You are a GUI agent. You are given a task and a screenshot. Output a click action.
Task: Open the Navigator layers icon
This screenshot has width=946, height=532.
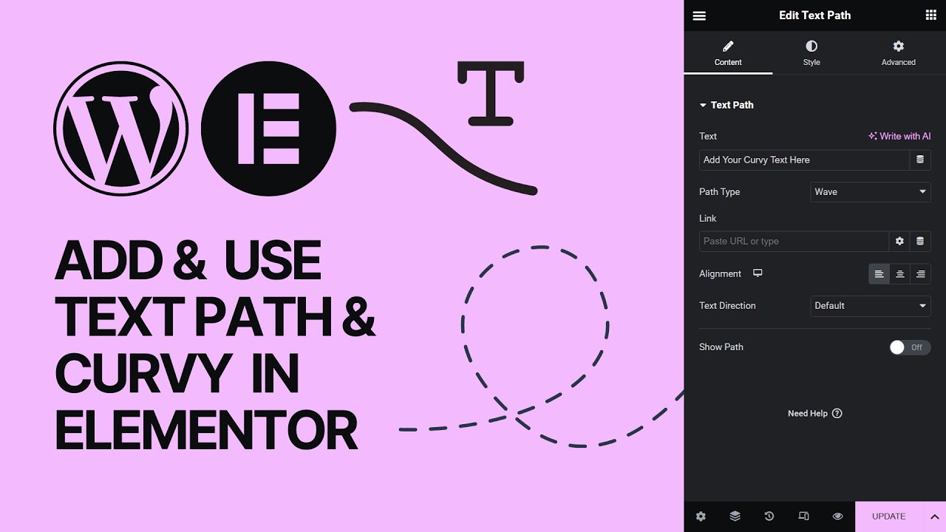[735, 516]
